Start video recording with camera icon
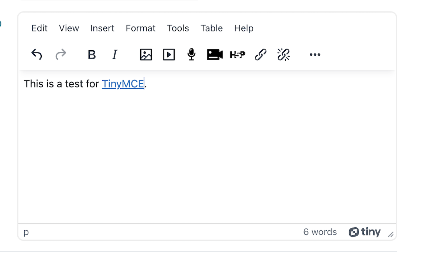 point(214,54)
